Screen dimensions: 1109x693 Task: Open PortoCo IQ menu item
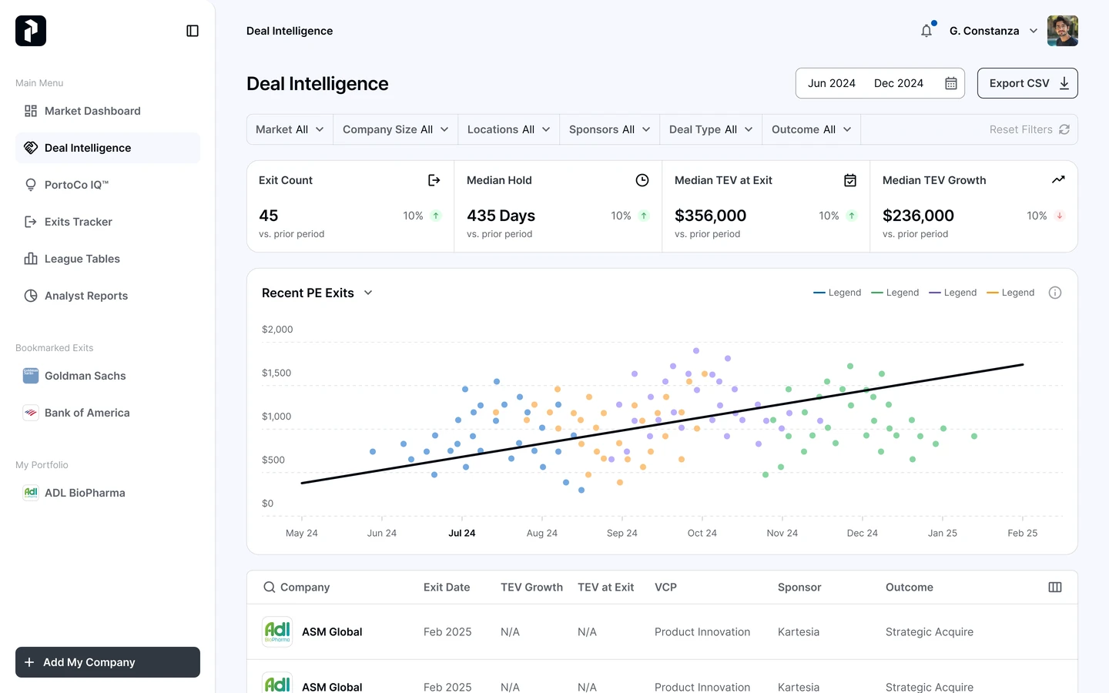pos(108,185)
